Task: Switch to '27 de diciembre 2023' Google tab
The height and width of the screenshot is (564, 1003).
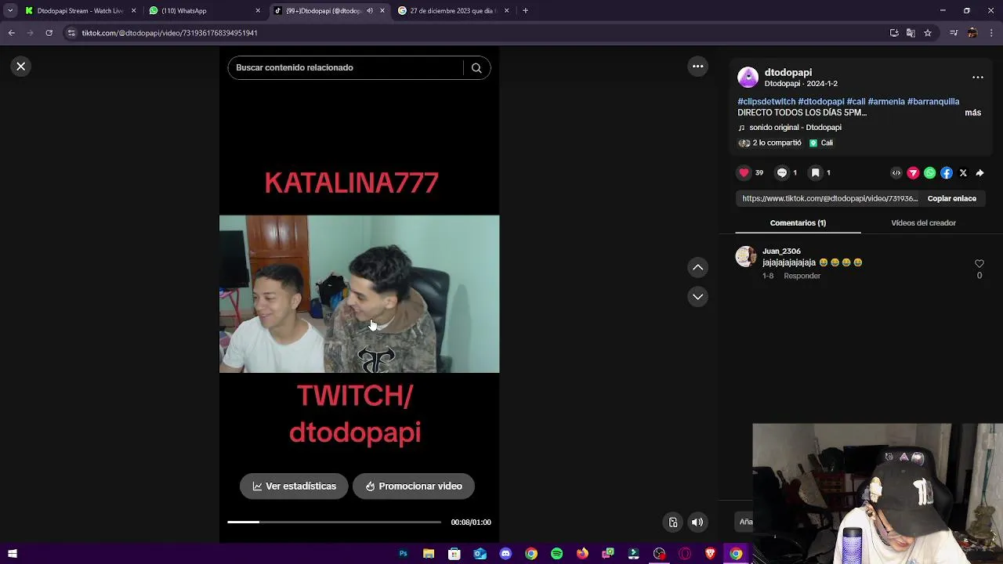Action: coord(453,11)
